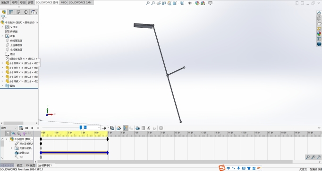Open Appearances color ball in task pane
322x171 pixels.
(319, 34)
